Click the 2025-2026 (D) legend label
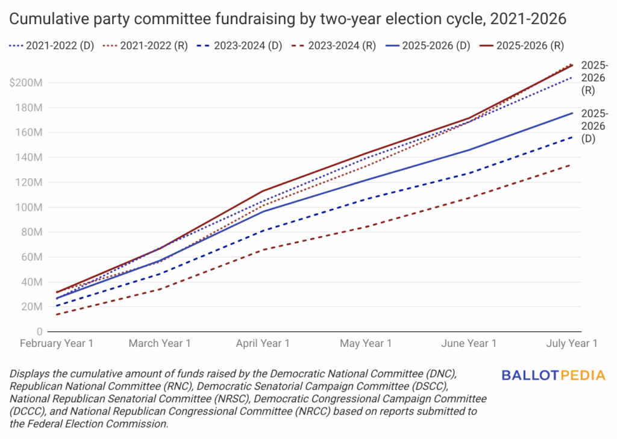 (x=436, y=46)
